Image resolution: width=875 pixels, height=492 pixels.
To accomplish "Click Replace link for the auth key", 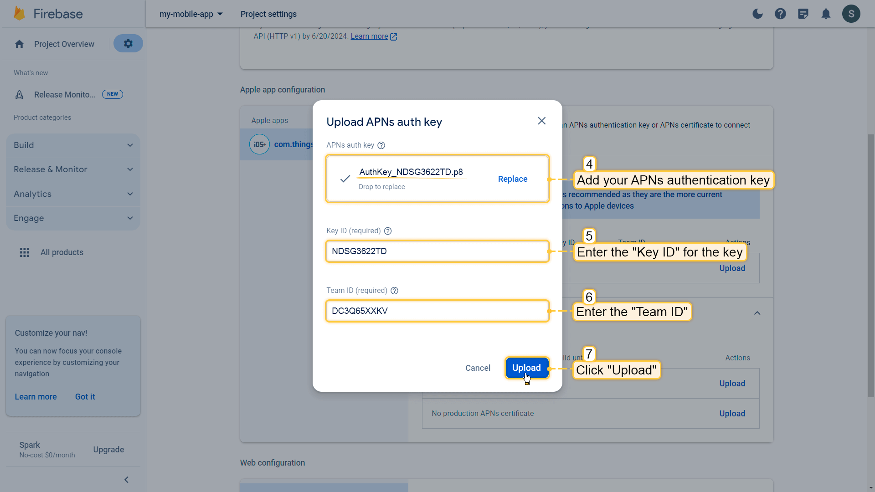I will tap(512, 179).
